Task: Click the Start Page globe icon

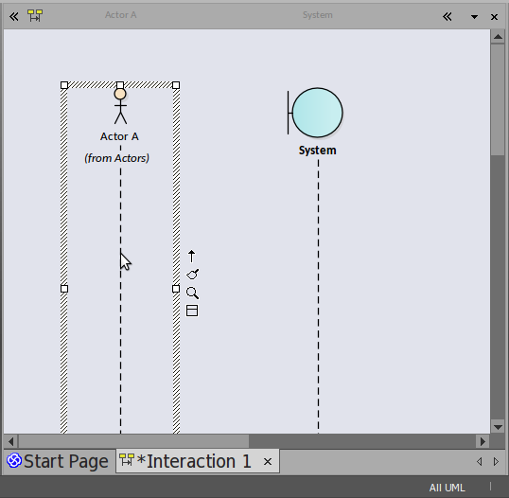Action: coord(14,461)
